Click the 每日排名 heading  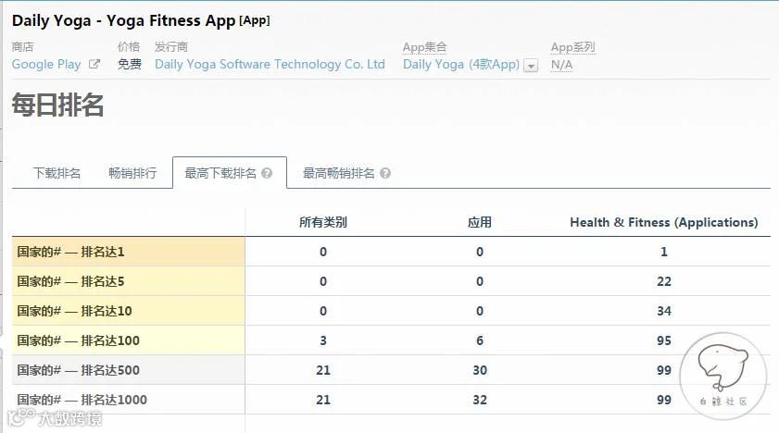57,105
